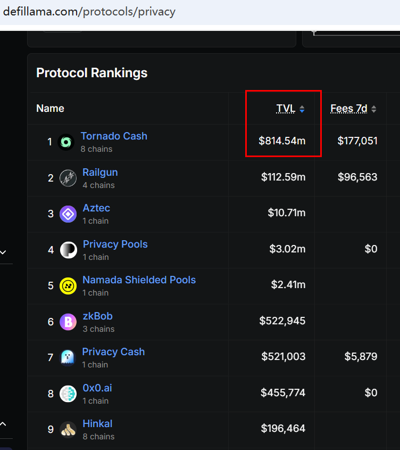The width and height of the screenshot is (400, 450).
Task: Click "8 chains" under Tornado Cash
Action: [x=97, y=149]
